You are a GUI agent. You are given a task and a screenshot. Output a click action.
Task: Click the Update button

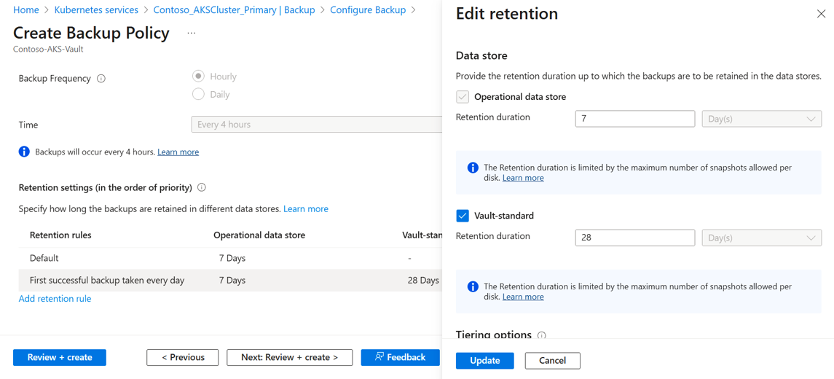[x=484, y=361]
